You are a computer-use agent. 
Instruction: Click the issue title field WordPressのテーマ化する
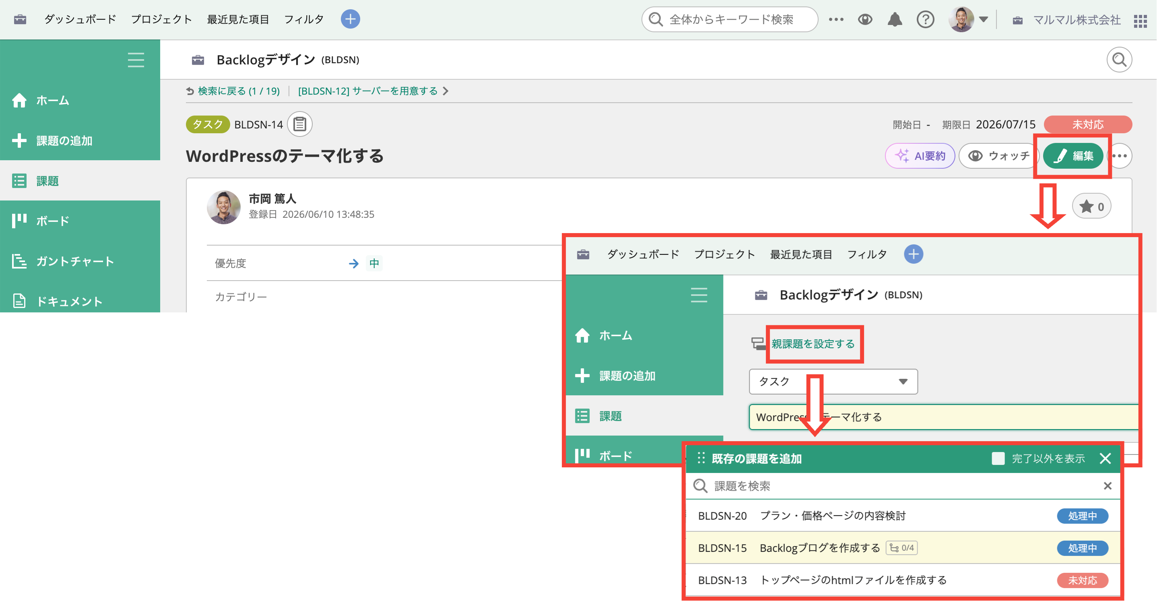point(943,417)
